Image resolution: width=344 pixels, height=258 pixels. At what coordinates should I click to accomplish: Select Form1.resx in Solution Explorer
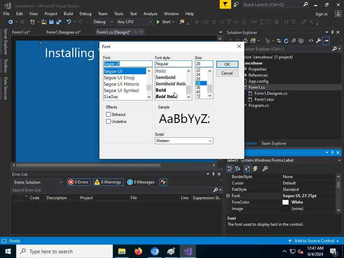click(x=264, y=99)
